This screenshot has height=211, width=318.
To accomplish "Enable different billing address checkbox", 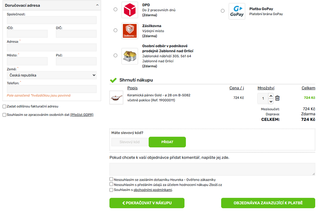I will point(4,106).
